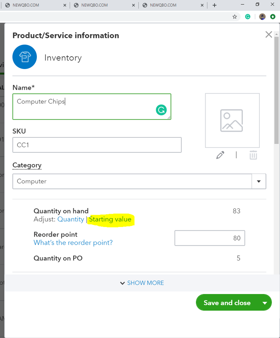The height and width of the screenshot is (338, 280).
Task: Open the "What's the reorder point?" link
Action: coord(73,243)
